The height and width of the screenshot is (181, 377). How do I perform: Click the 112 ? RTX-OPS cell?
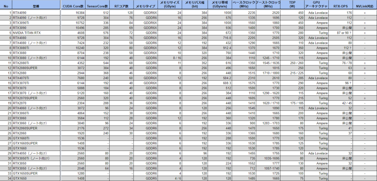pyautogui.click(x=341, y=48)
